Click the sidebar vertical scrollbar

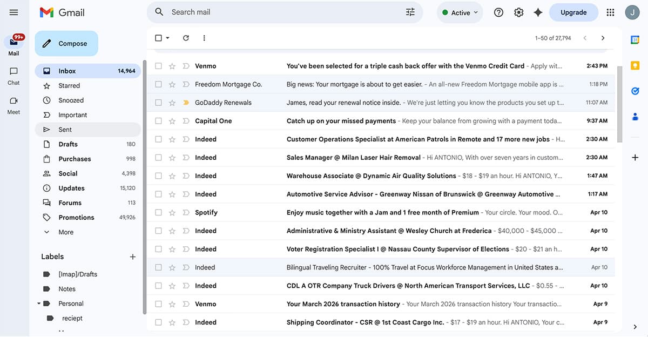pyautogui.click(x=144, y=187)
